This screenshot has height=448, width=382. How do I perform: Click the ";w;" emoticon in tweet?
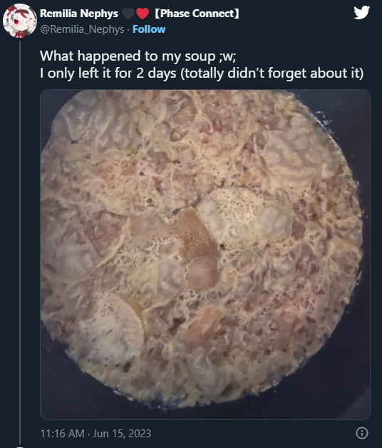227,56
